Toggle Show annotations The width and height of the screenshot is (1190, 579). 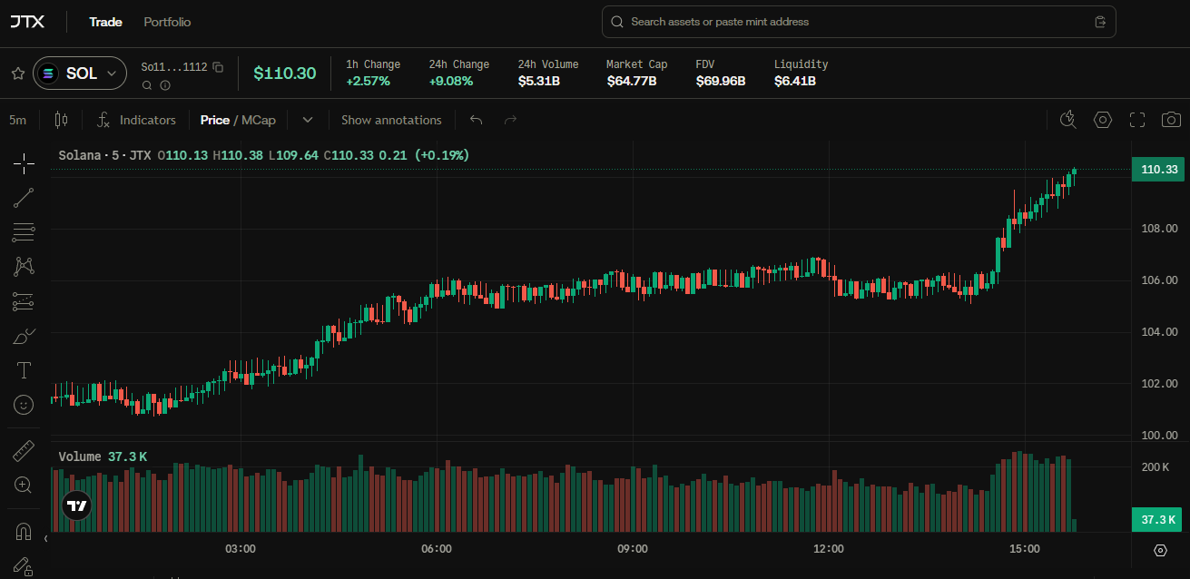tap(391, 120)
